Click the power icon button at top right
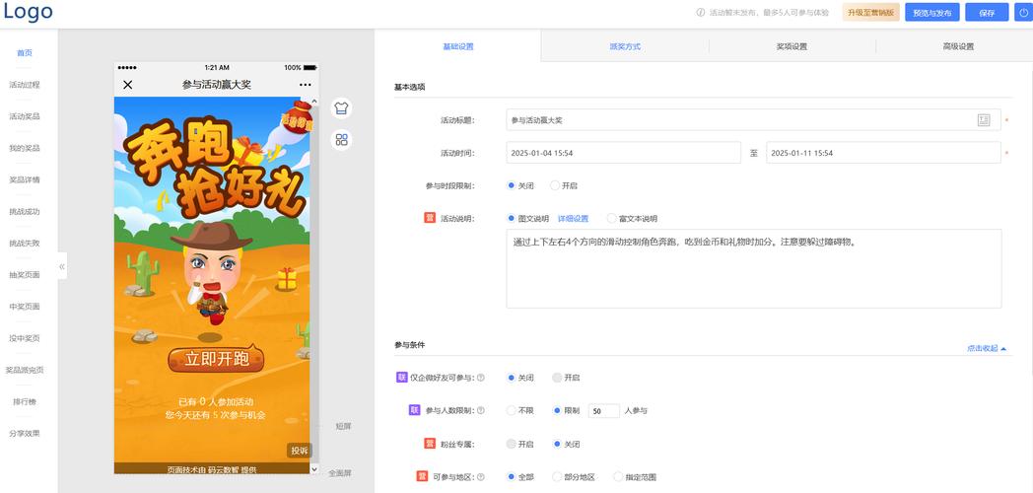Image resolution: width=1033 pixels, height=493 pixels. (x=1023, y=13)
